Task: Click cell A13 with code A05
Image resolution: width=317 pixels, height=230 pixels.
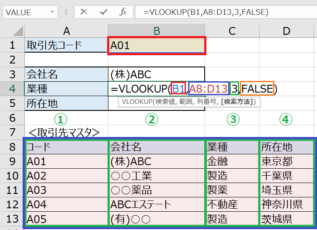Action: tap(66, 219)
